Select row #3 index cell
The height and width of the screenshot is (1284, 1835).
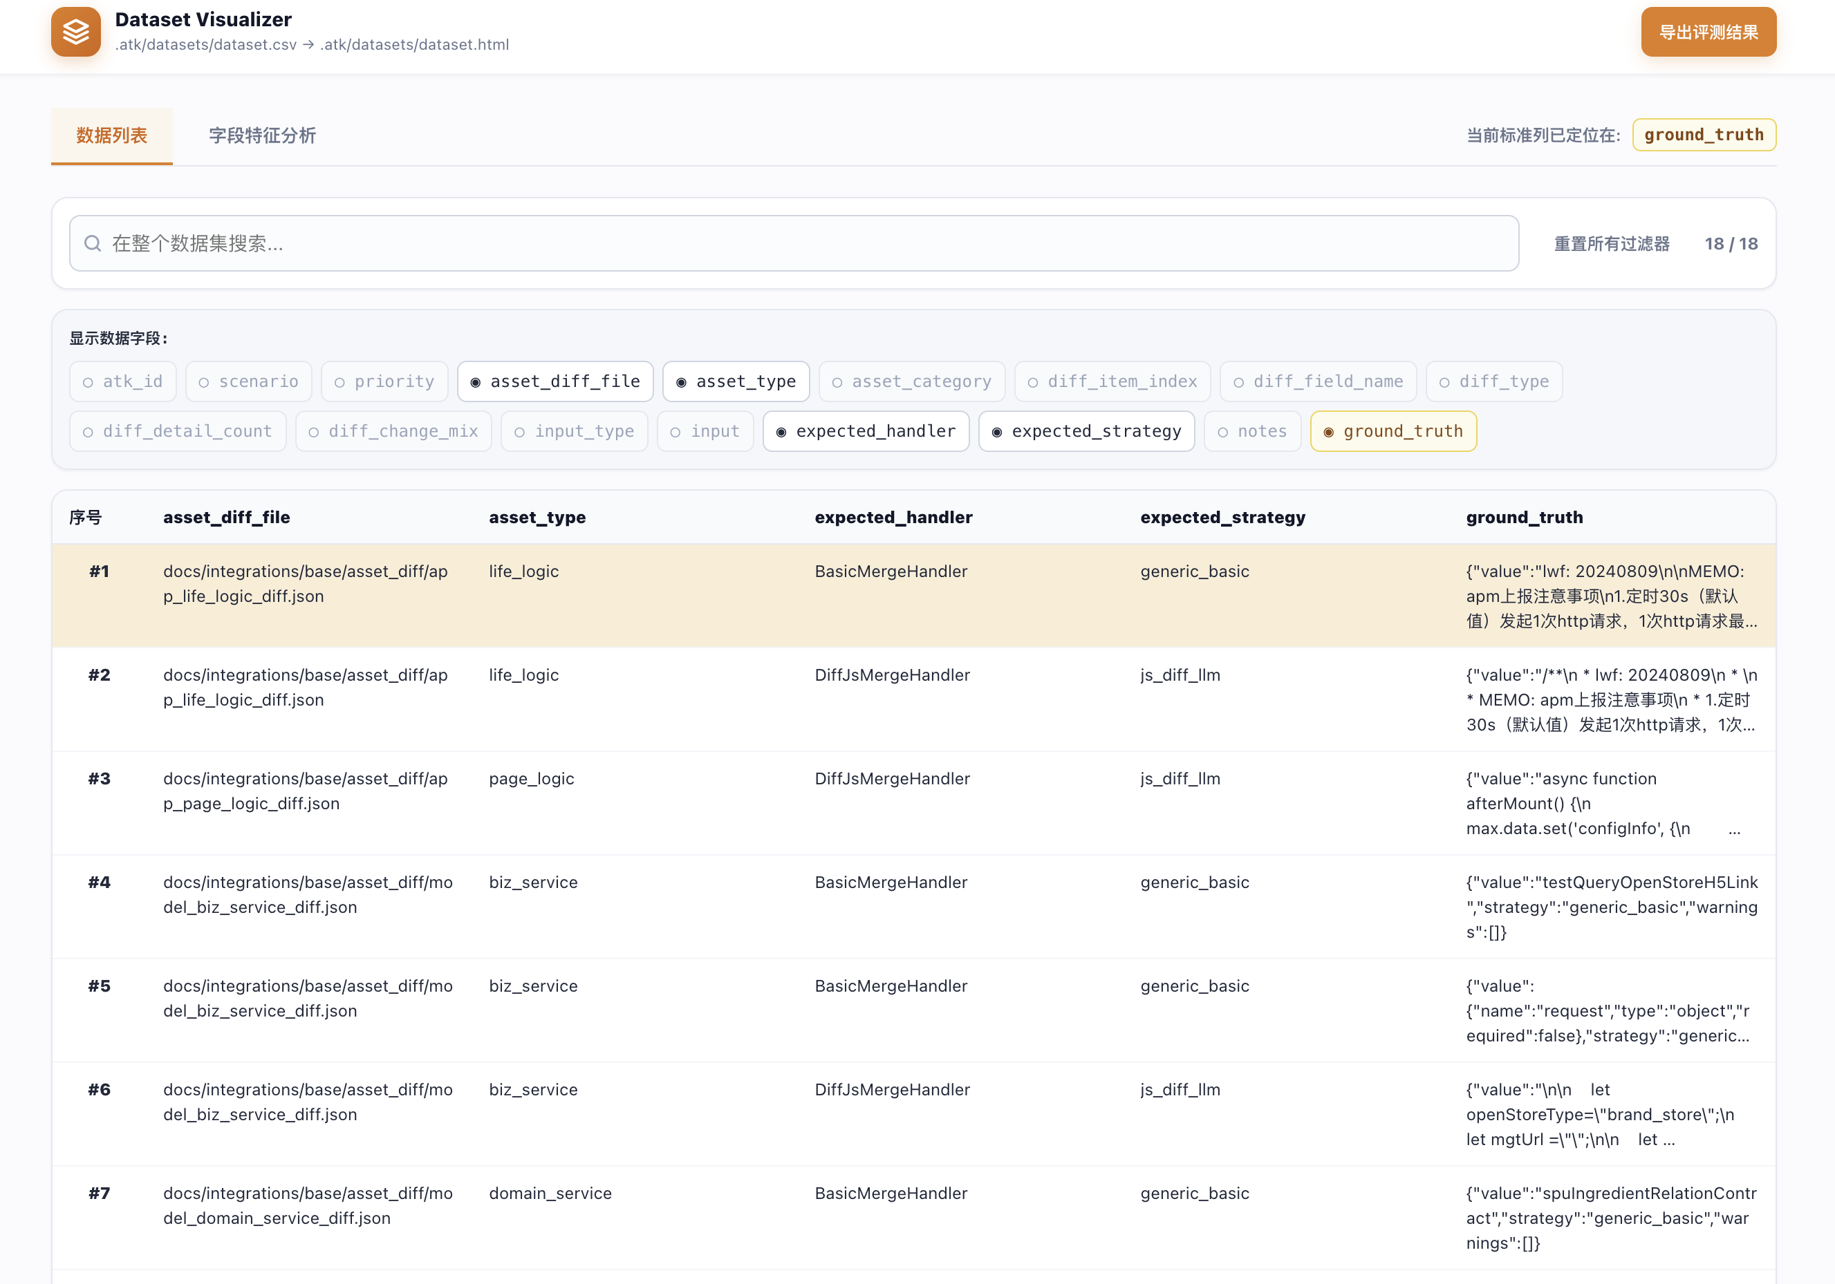pos(99,779)
